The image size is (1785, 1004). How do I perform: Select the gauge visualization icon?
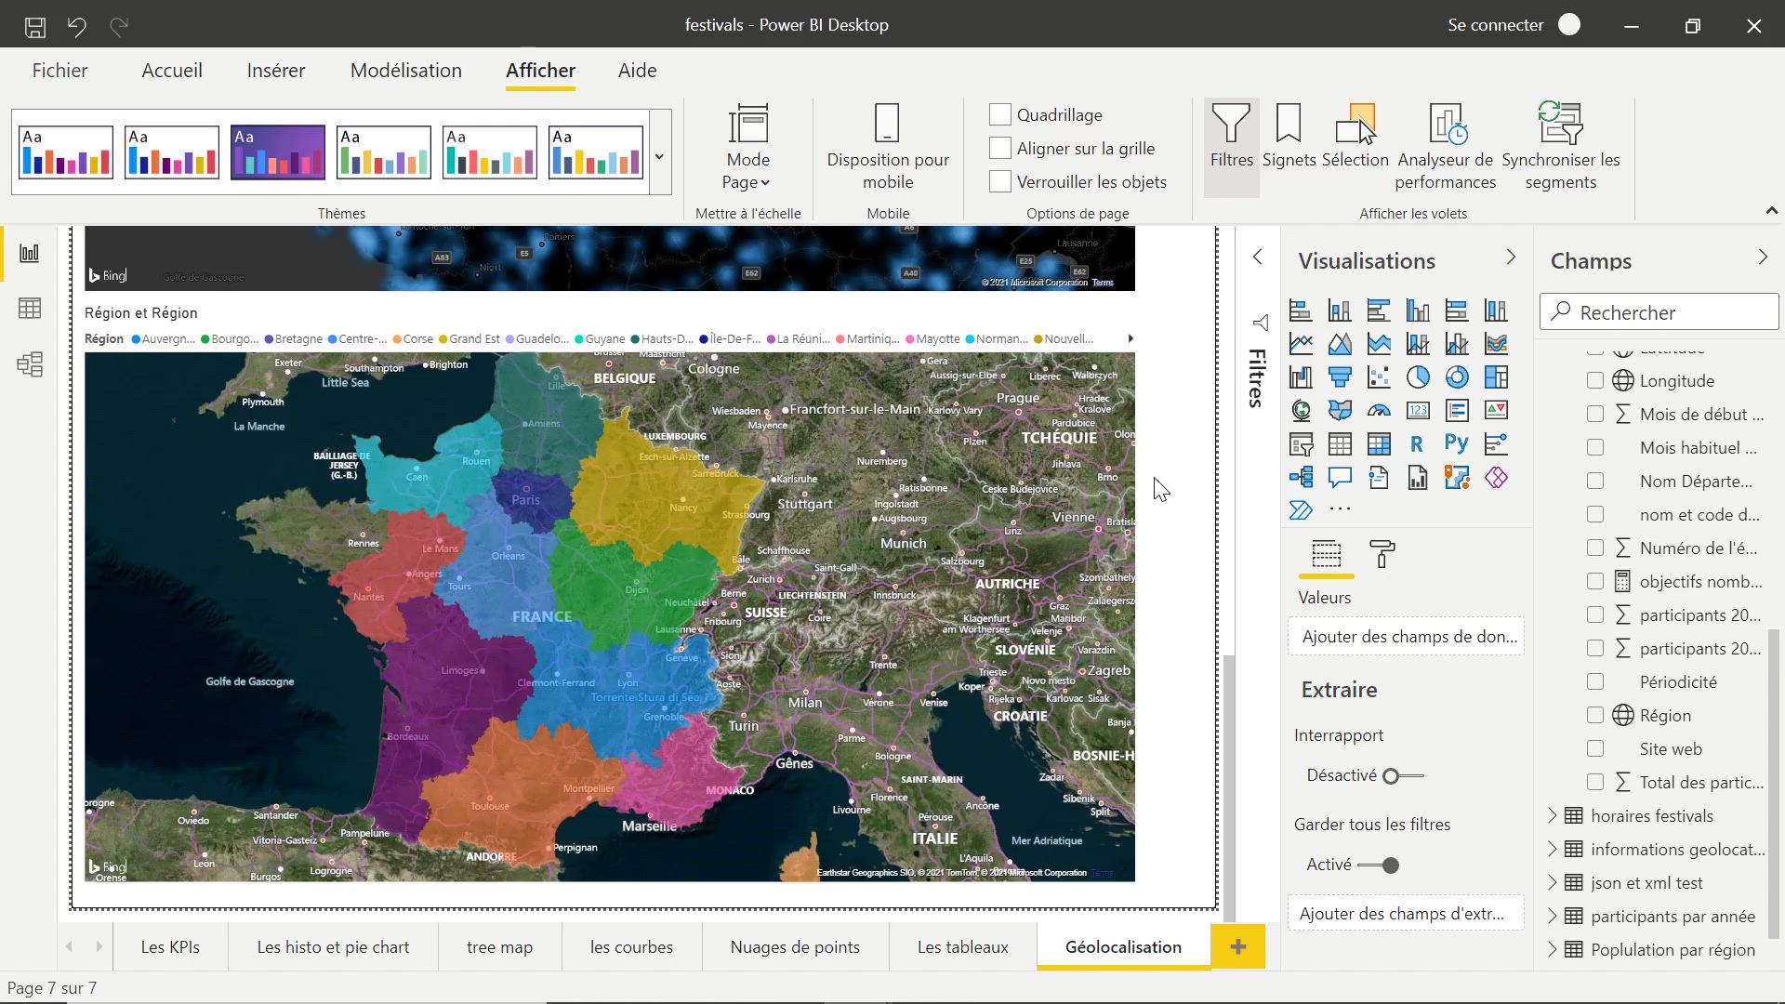coord(1379,411)
